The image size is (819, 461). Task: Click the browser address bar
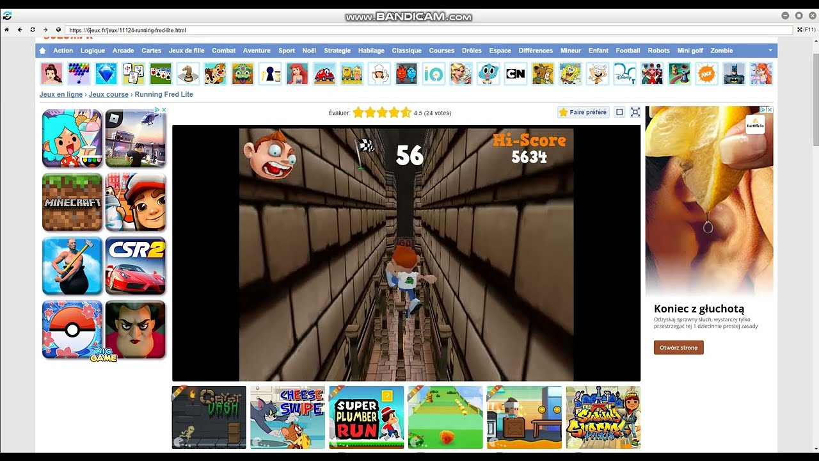point(429,30)
